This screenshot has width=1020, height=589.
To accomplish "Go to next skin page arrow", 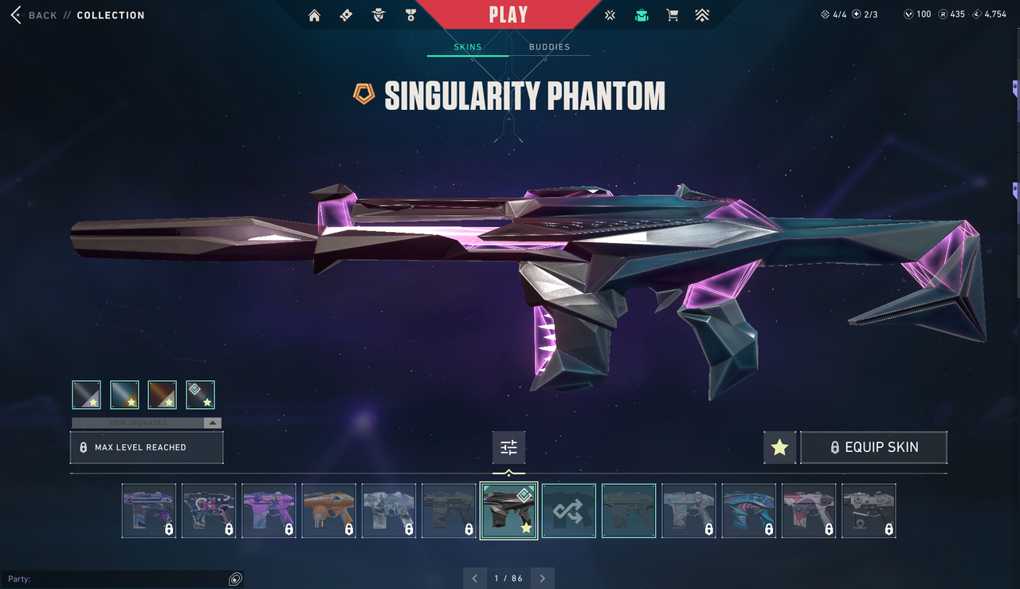I will tap(543, 579).
